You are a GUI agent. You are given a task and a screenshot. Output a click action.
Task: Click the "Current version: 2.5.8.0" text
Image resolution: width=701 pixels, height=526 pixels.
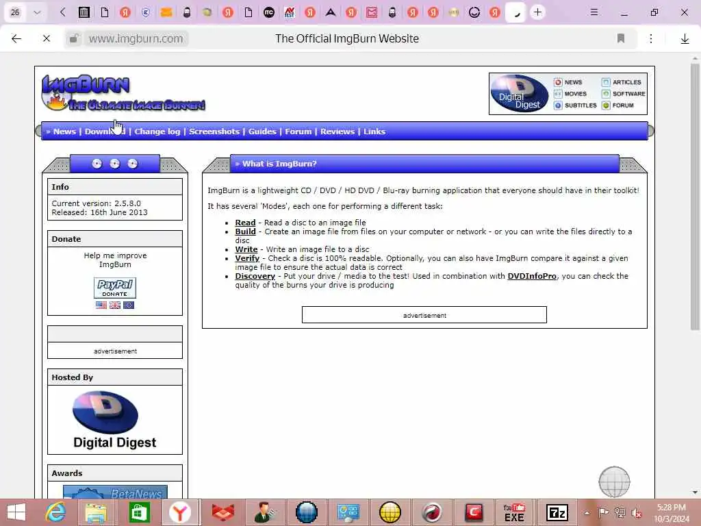[96, 203]
